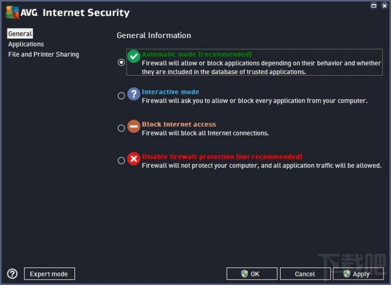Select the Interactive mode radio button

122,96
